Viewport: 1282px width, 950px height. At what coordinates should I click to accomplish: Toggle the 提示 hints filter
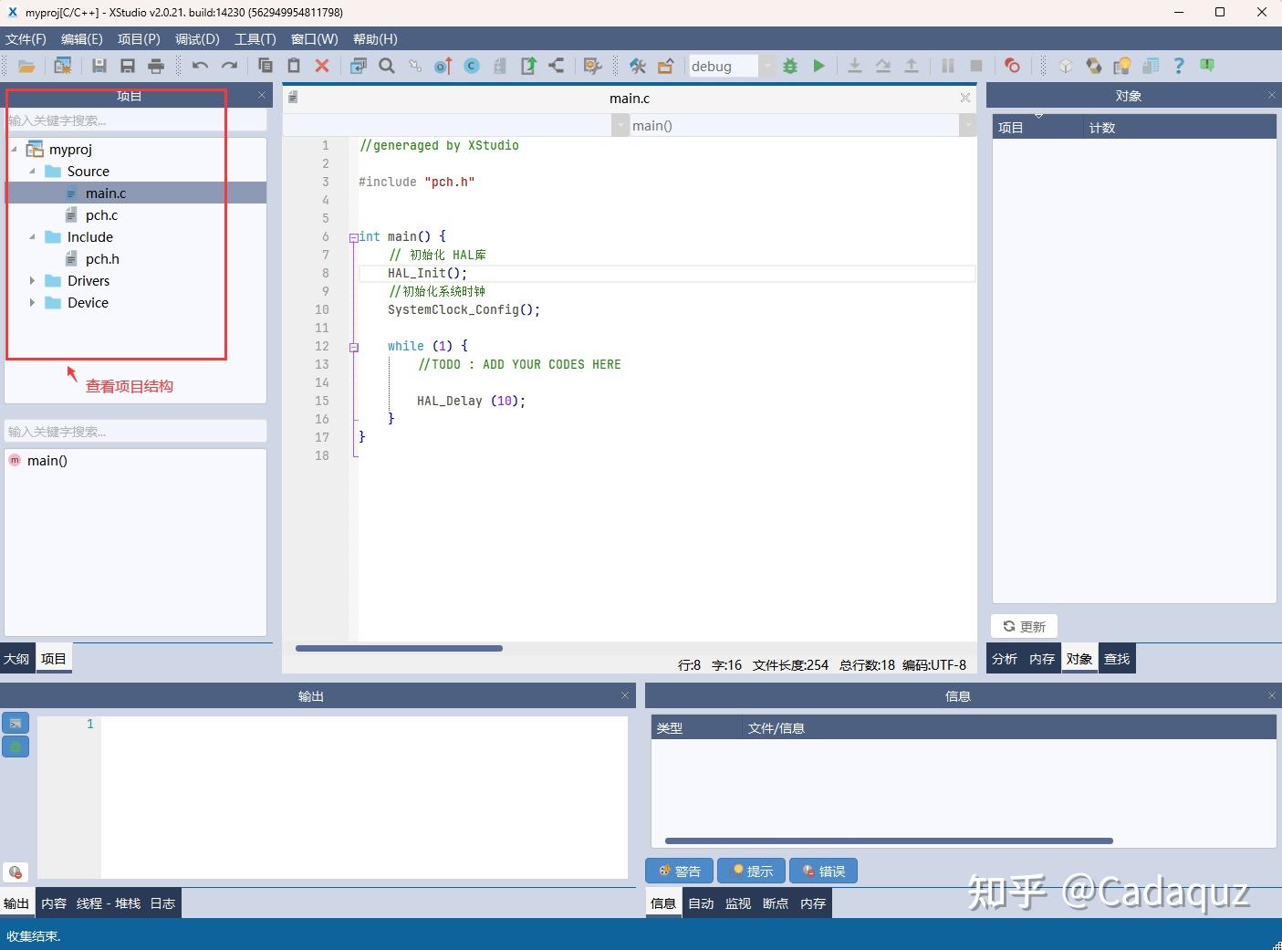[x=752, y=871]
